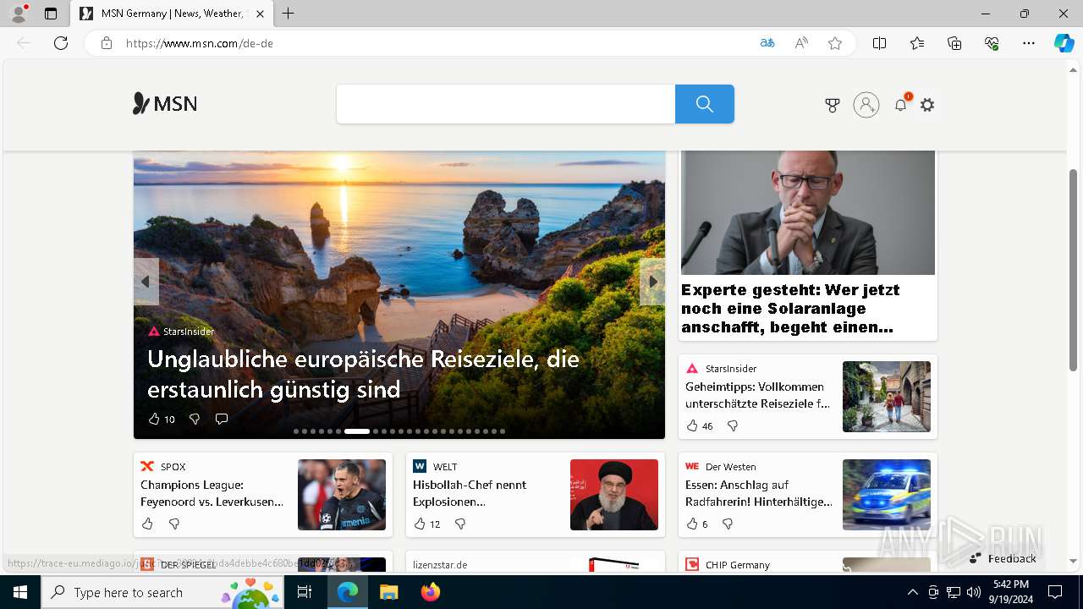Open the Feedback button
The height and width of the screenshot is (609, 1083).
[1003, 558]
